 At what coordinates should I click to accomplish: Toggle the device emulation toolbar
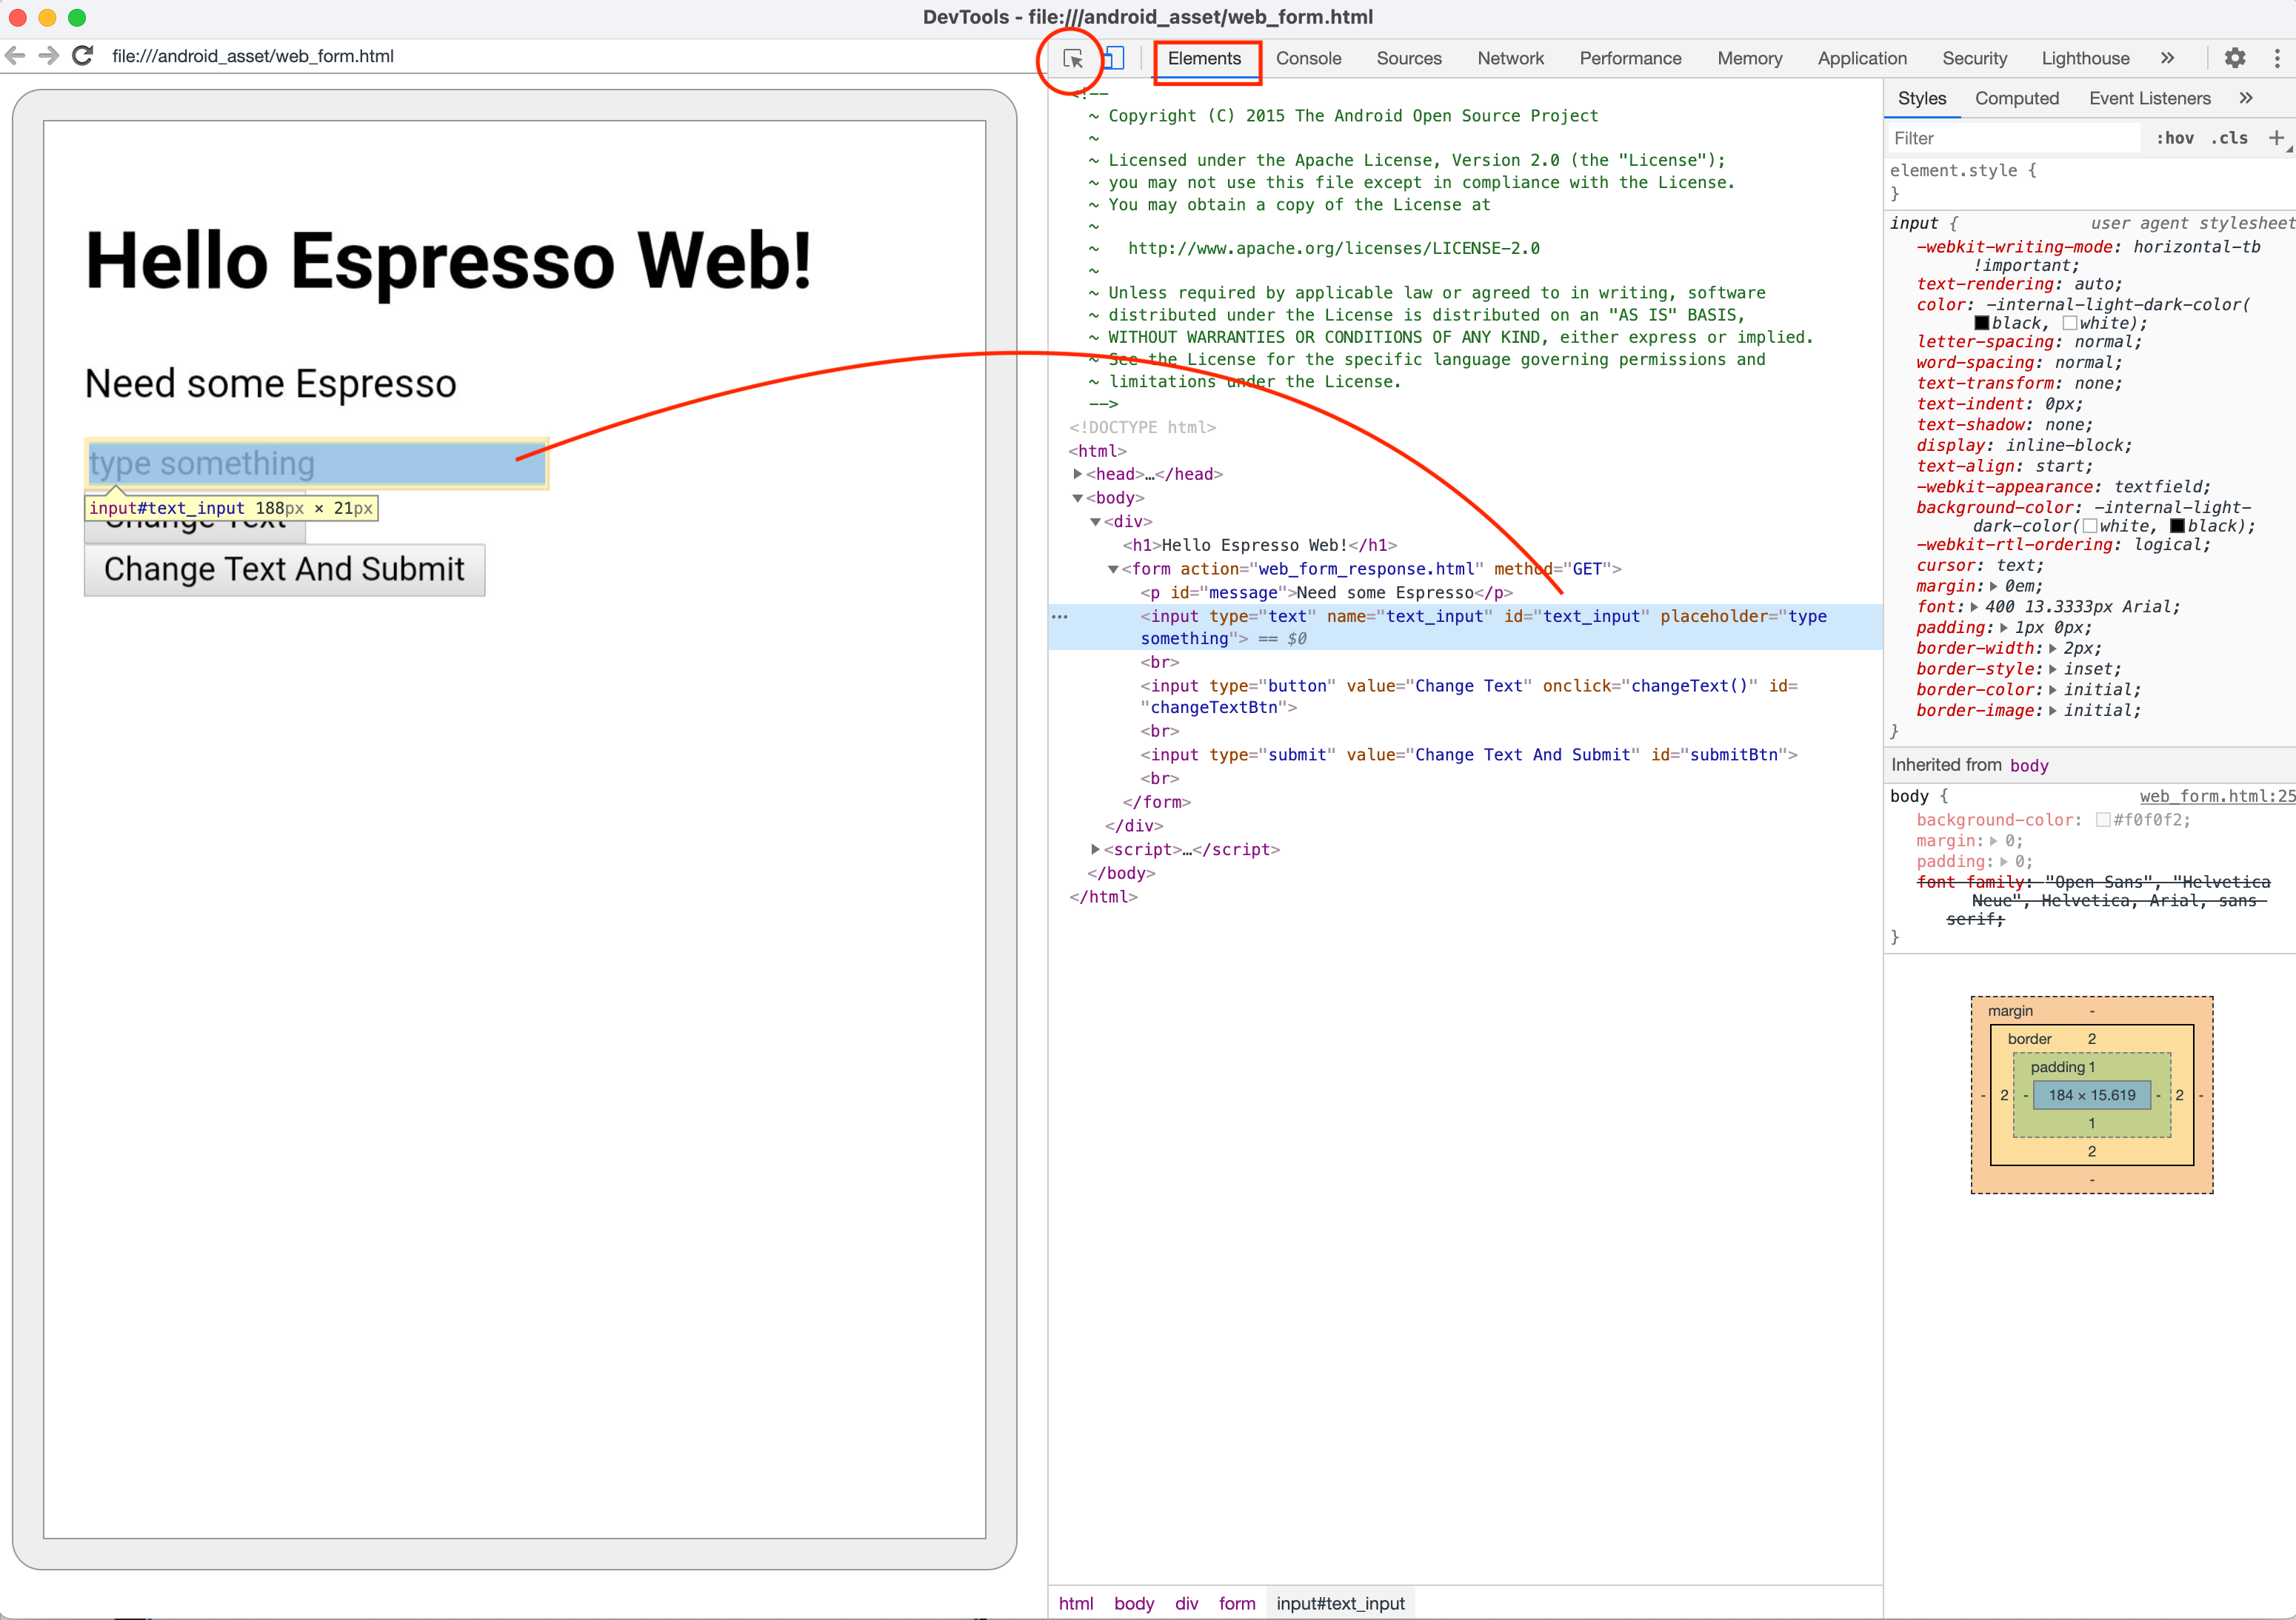1114,58
